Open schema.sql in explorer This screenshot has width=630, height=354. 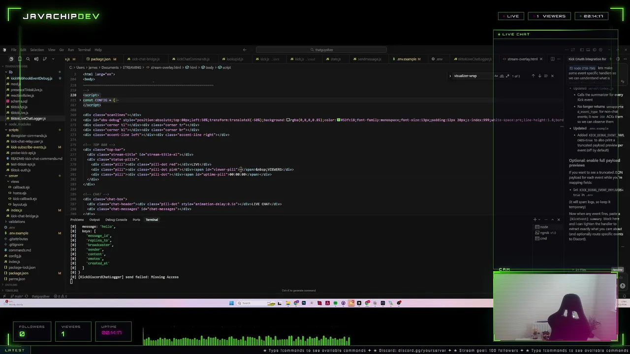pyautogui.click(x=19, y=101)
